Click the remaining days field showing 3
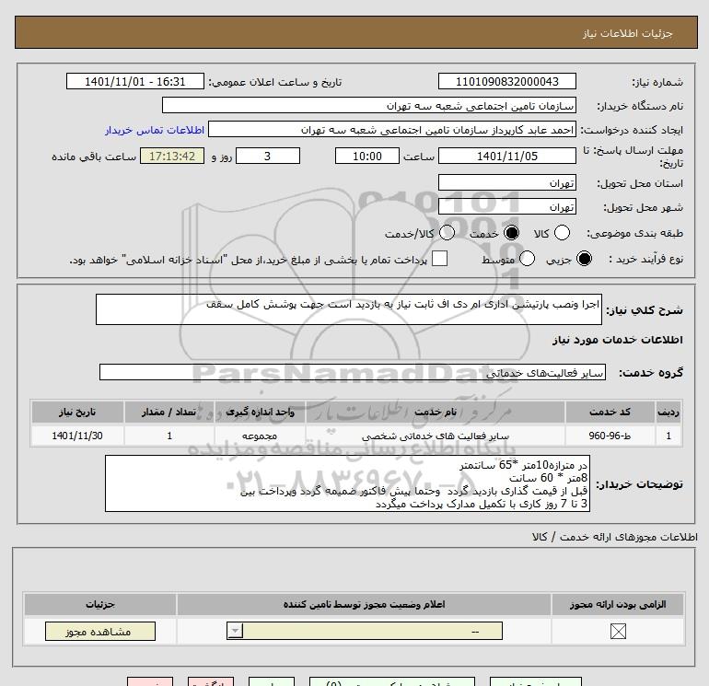Image resolution: width=709 pixels, height=686 pixels. (268, 156)
